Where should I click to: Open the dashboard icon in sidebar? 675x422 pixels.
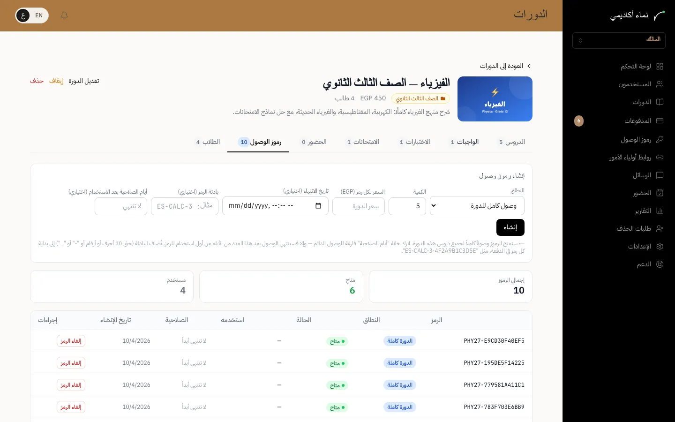click(x=660, y=67)
